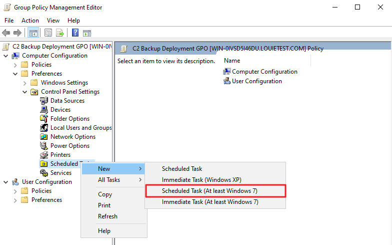Select User Configuration text in right pane
Screen dimensions: 392x245
pos(257,81)
